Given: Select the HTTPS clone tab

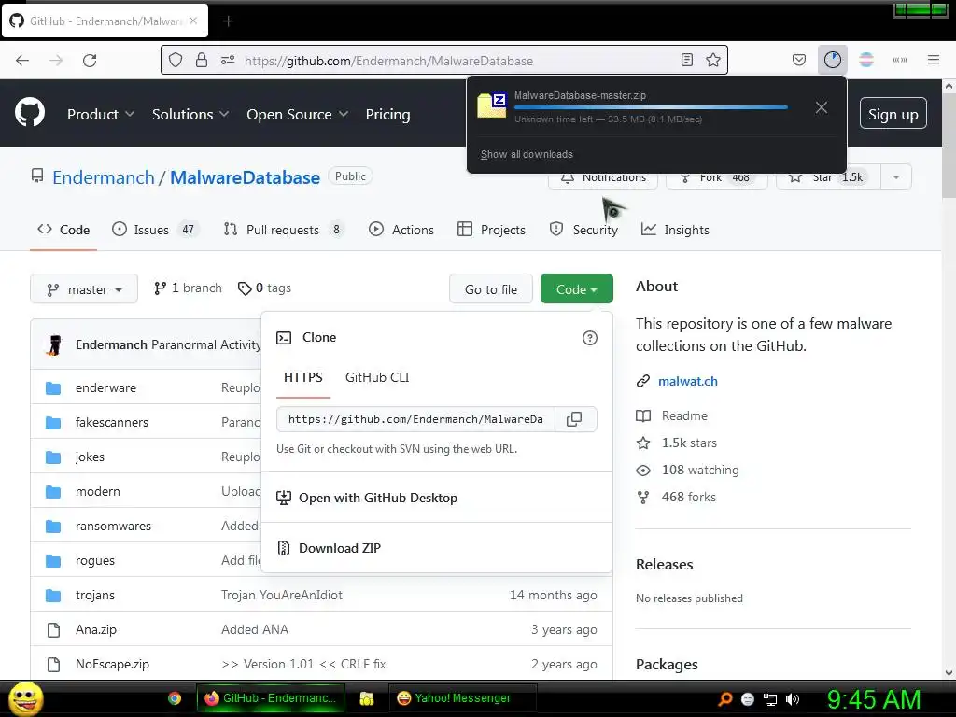Looking at the screenshot, I should (303, 377).
